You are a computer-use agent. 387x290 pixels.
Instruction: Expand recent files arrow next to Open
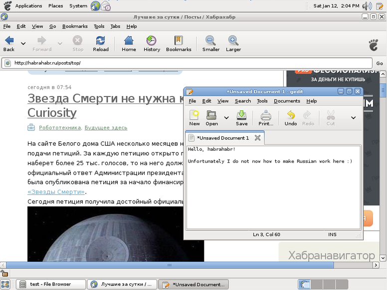(x=226, y=118)
